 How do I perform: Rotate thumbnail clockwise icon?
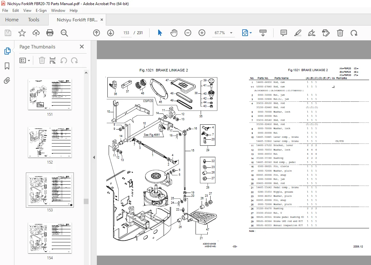pyautogui.click(x=74, y=61)
